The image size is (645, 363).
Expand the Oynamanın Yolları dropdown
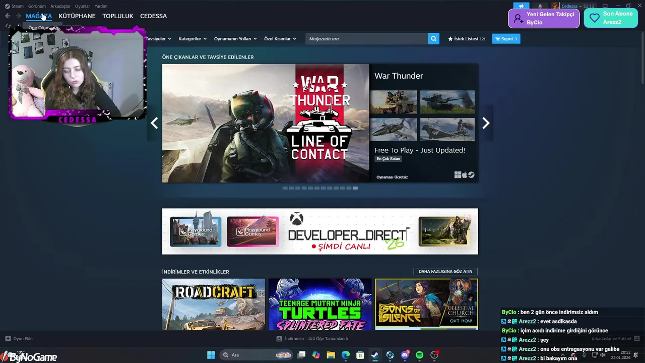[235, 39]
